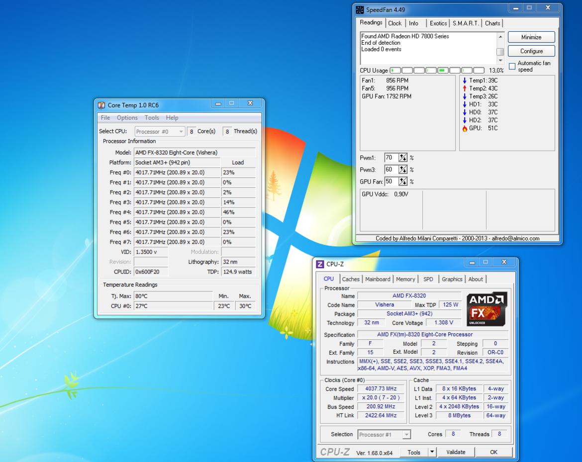
Task: Click the CPU-Z Tools button
Action: tap(413, 452)
